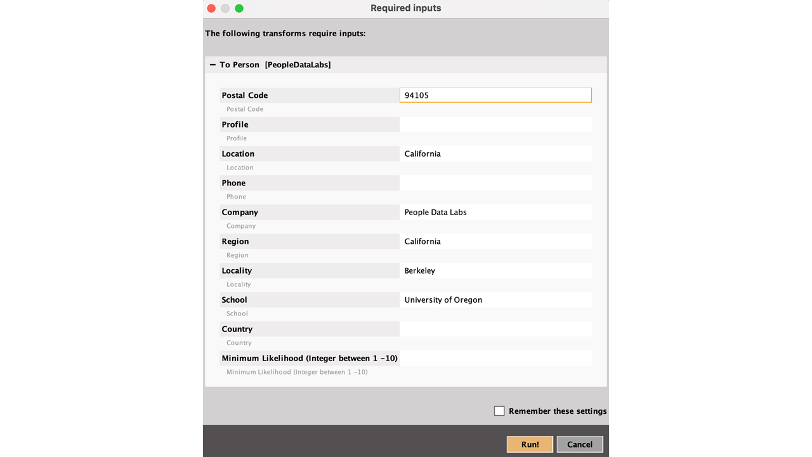Edit the Company field People Data Labs

point(495,212)
